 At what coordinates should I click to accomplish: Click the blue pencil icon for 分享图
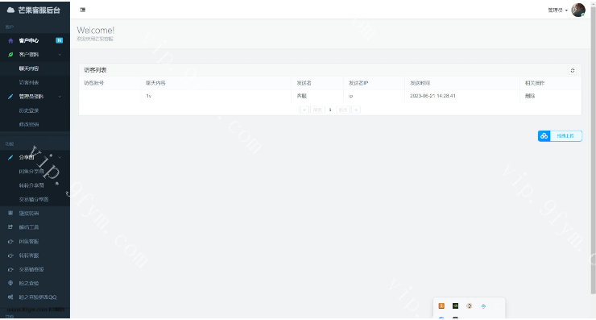click(x=10, y=157)
